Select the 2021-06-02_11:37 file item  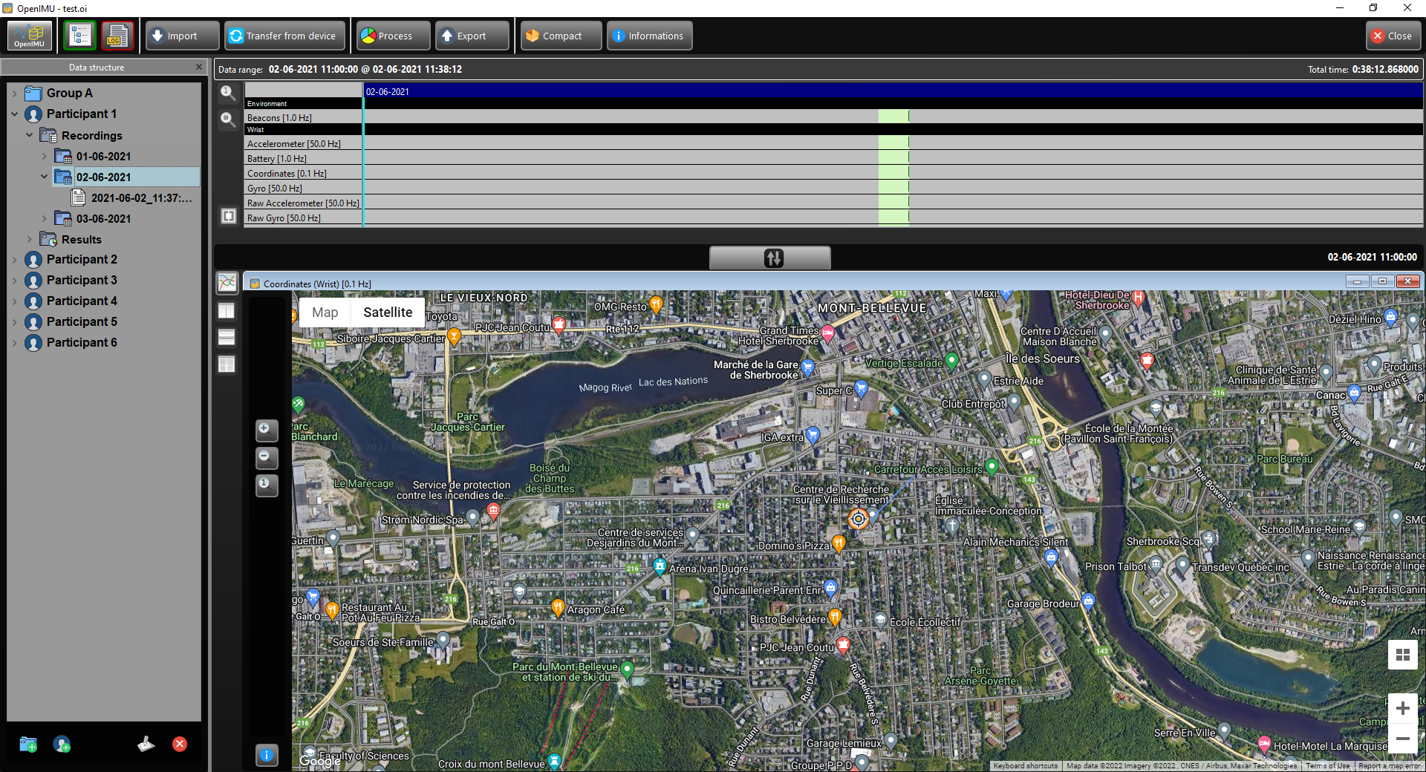[141, 197]
